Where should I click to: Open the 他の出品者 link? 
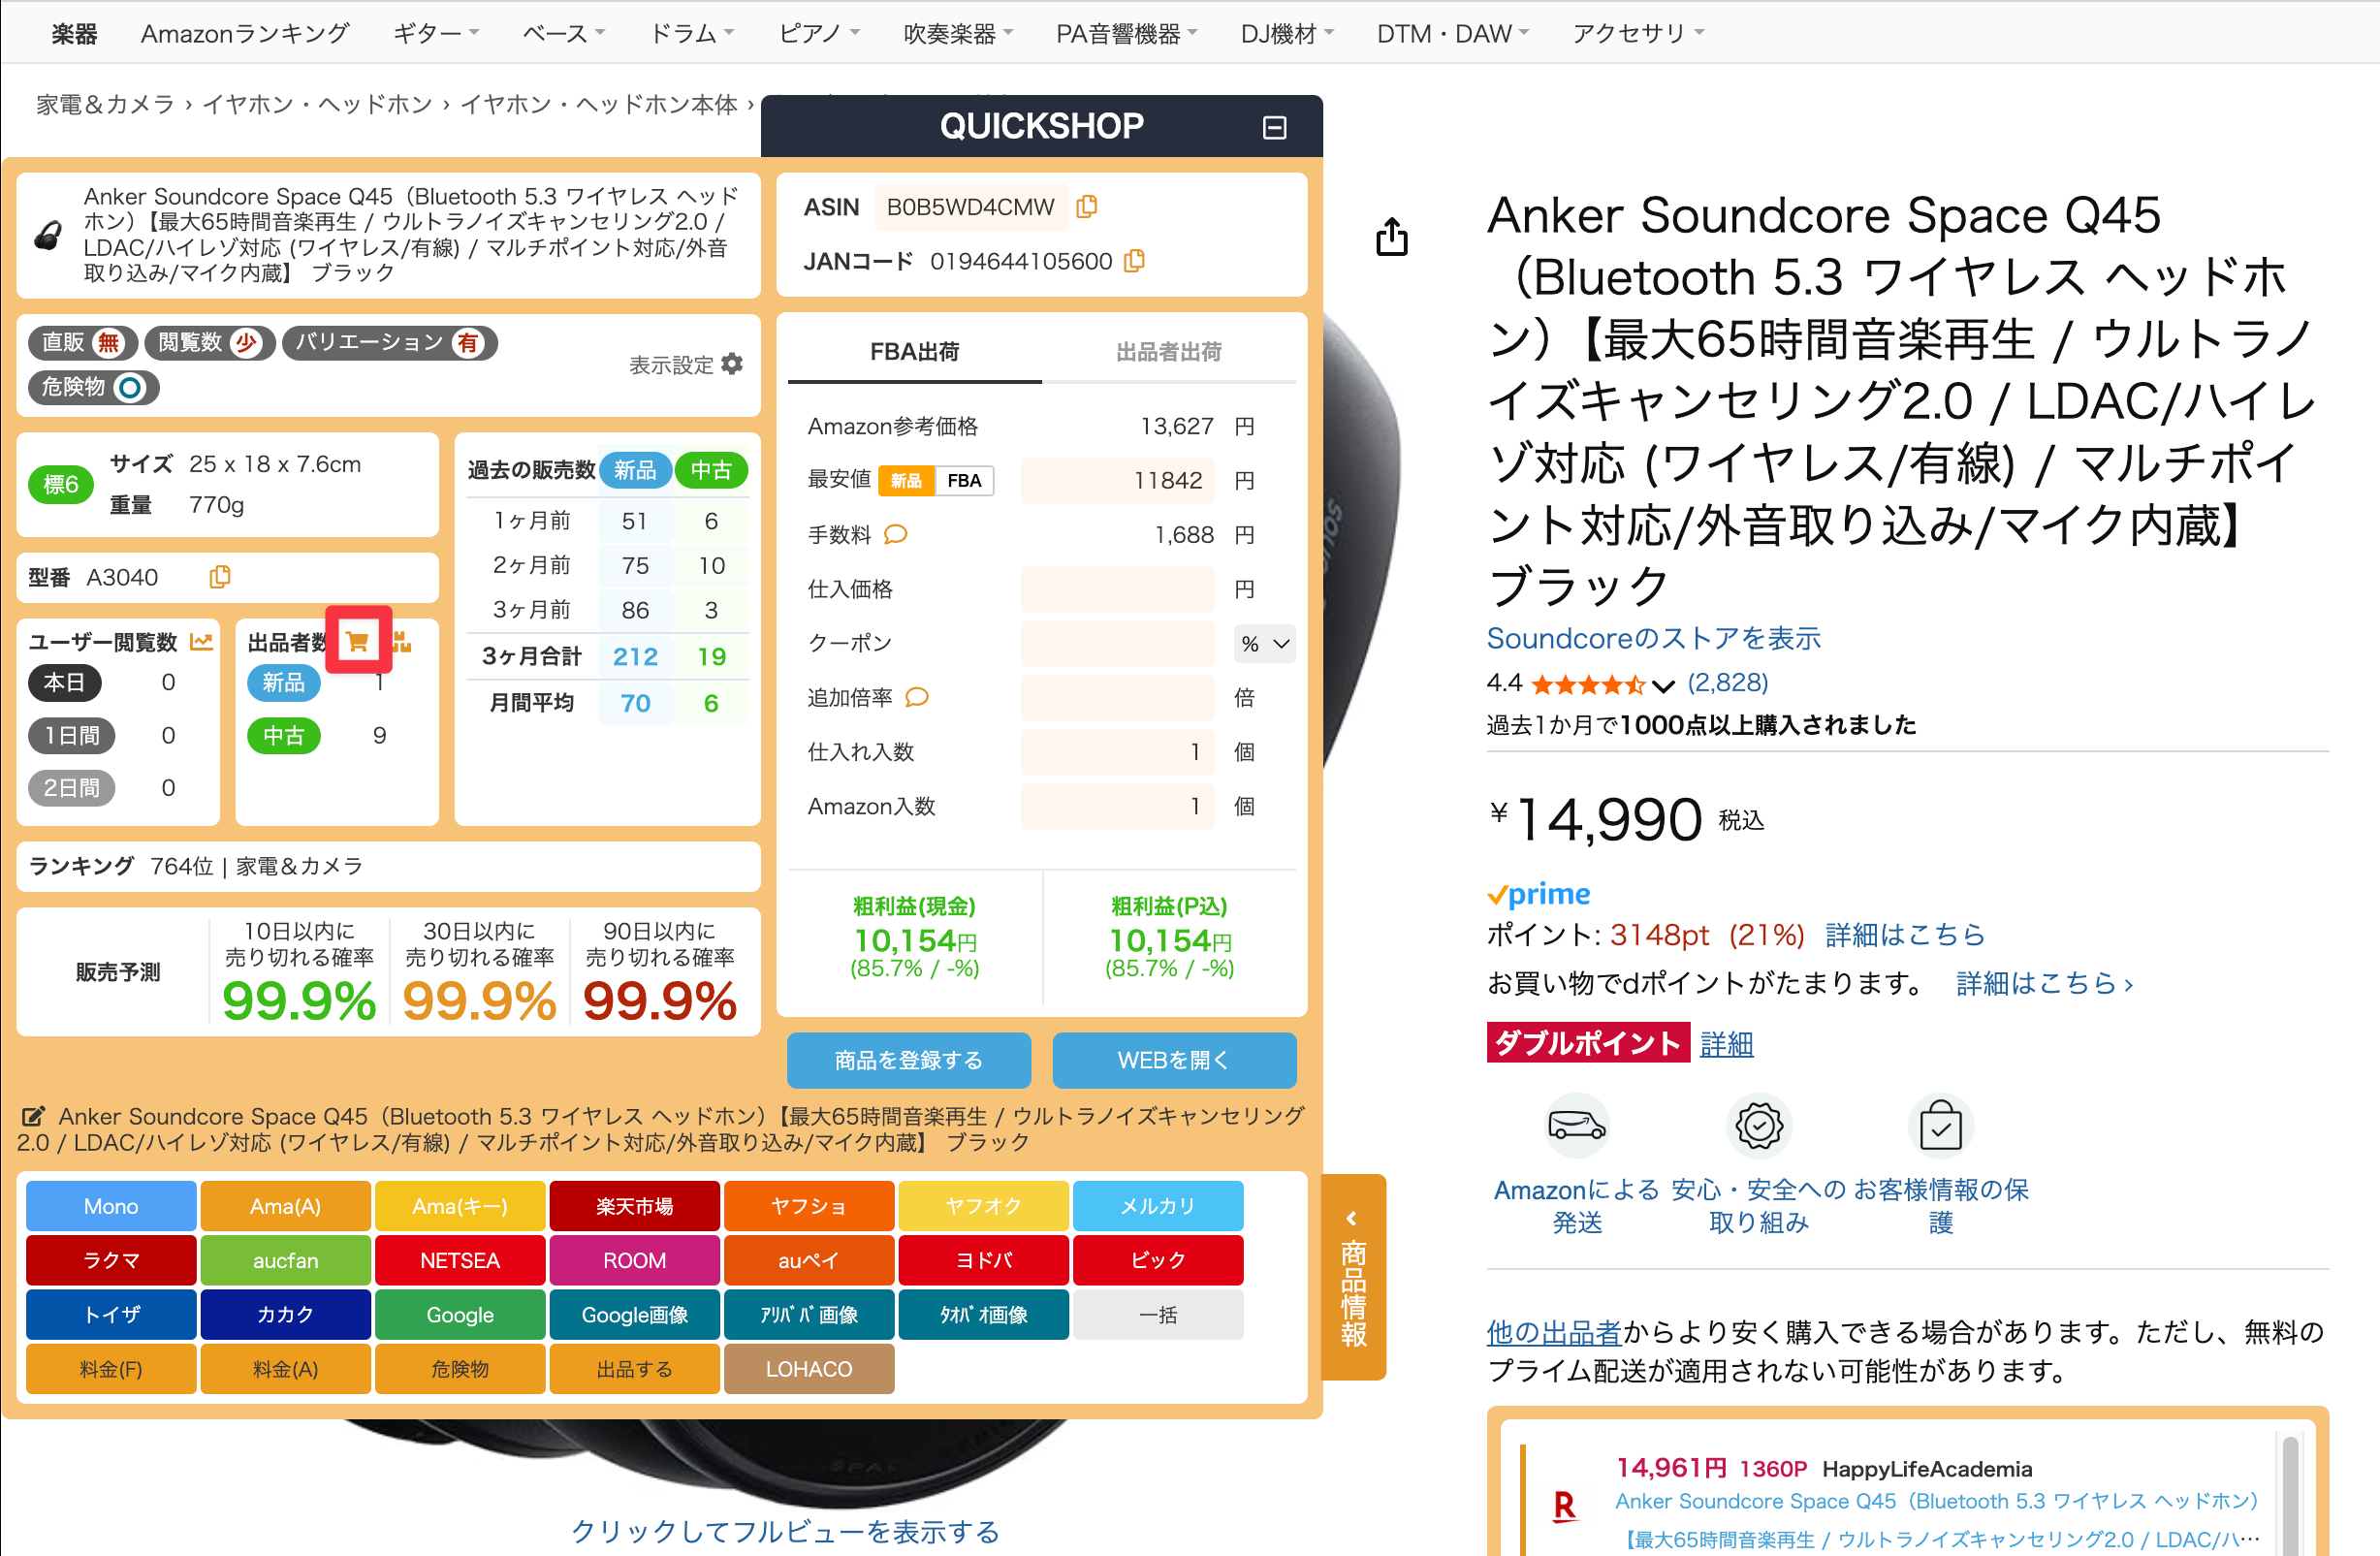pos(1554,1332)
